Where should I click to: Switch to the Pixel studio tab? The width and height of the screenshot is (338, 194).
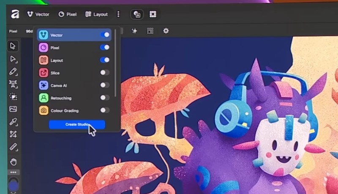(x=68, y=14)
